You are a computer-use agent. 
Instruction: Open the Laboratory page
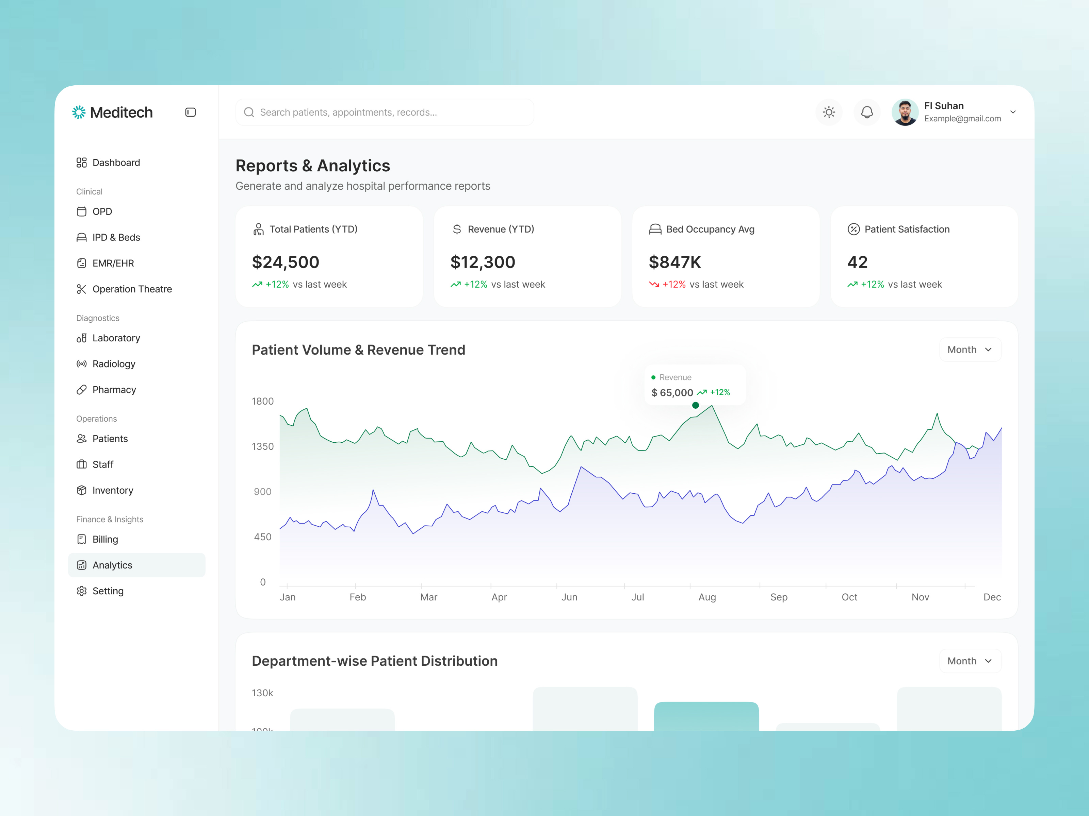point(137,338)
